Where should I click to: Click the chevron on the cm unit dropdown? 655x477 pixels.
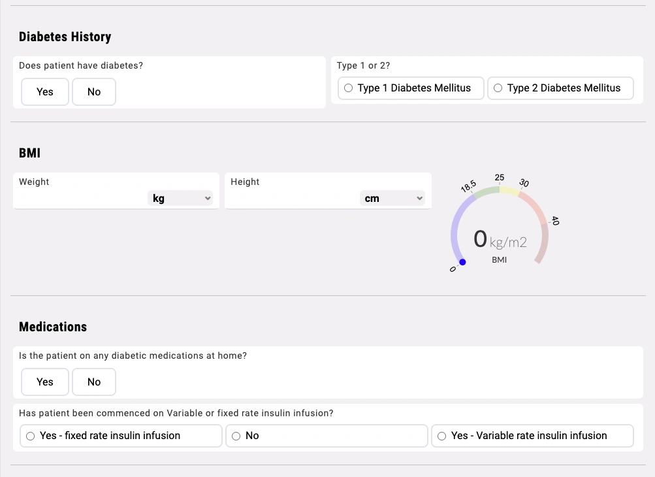419,198
